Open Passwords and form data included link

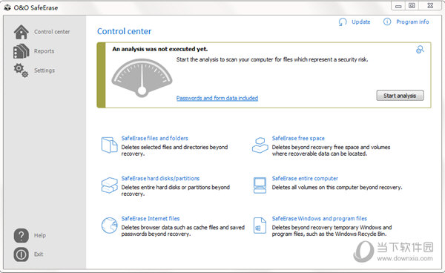217,98
